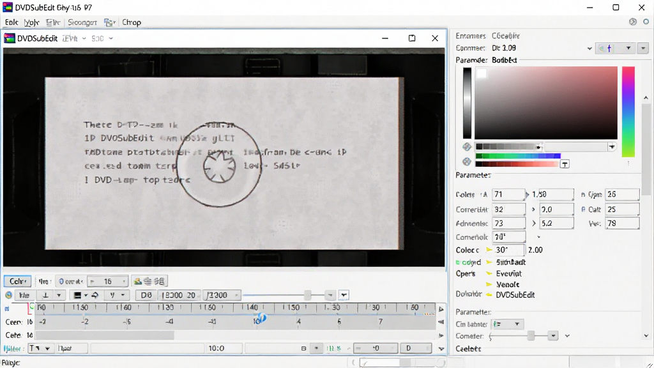Click the underline-style tool button
This screenshot has height=368, width=654.
point(45,295)
